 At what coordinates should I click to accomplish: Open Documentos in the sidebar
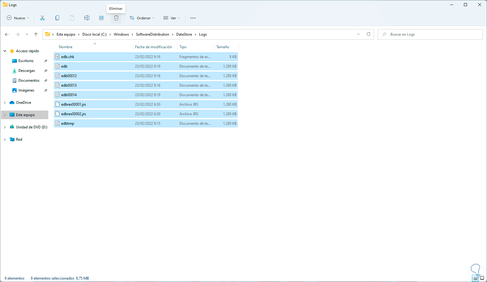point(29,80)
